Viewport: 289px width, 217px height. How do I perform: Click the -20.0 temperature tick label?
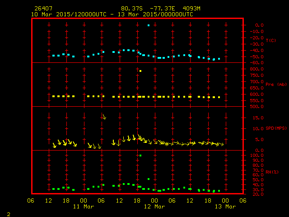tap(257, 38)
